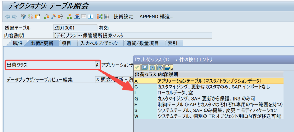Click the Activate magic wand icon
Viewport: 294px width, 132px height.
coord(54,16)
